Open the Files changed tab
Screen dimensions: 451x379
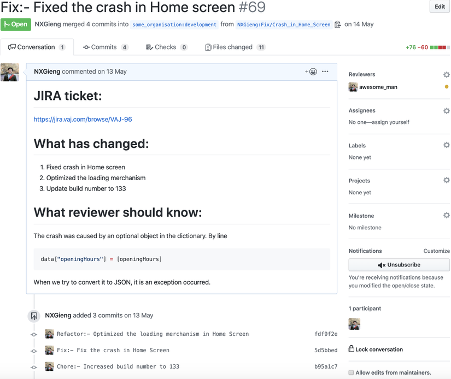click(x=235, y=48)
